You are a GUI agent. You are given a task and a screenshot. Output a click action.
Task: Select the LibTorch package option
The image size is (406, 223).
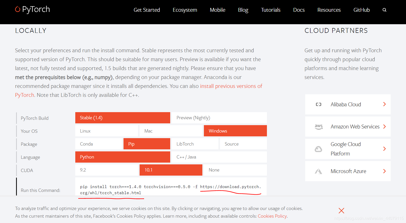coord(195,144)
